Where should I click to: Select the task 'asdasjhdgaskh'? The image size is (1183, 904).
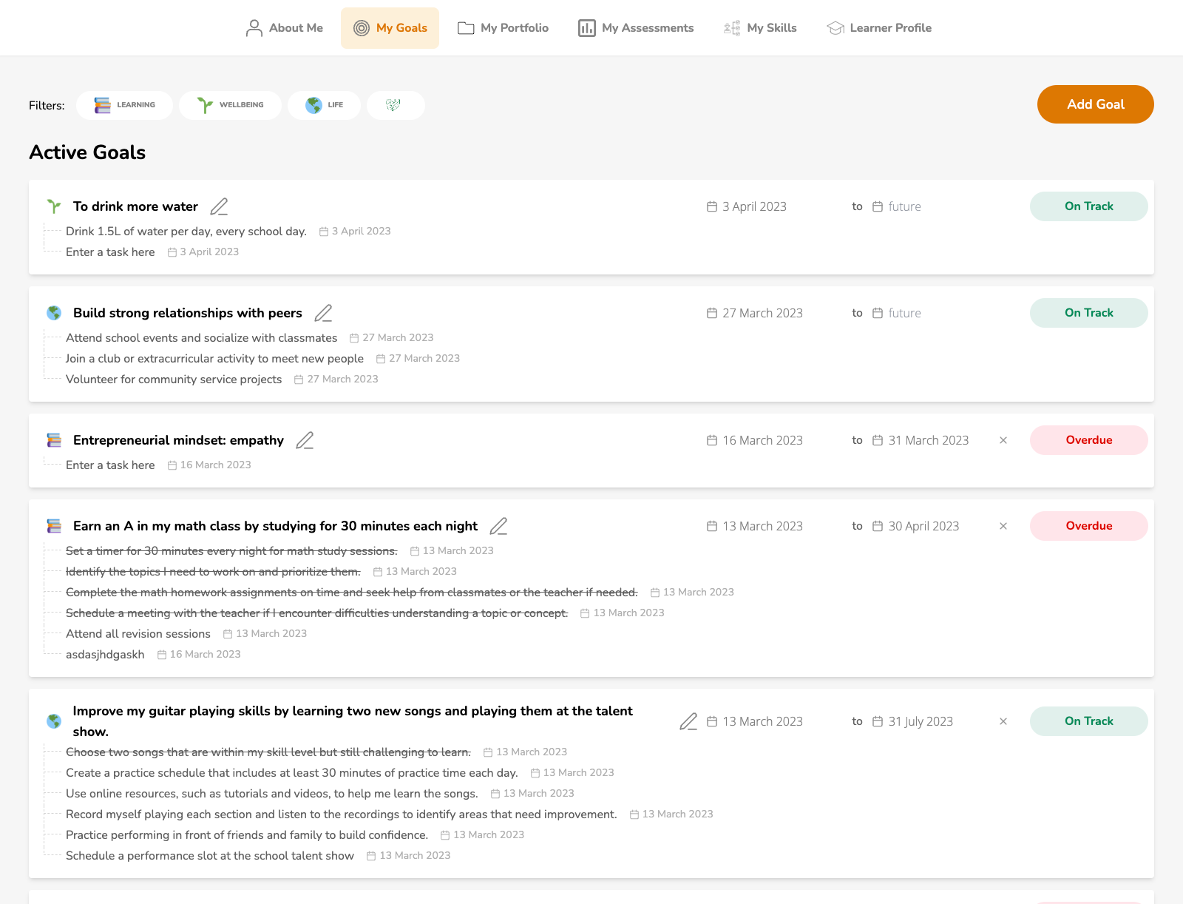105,655
